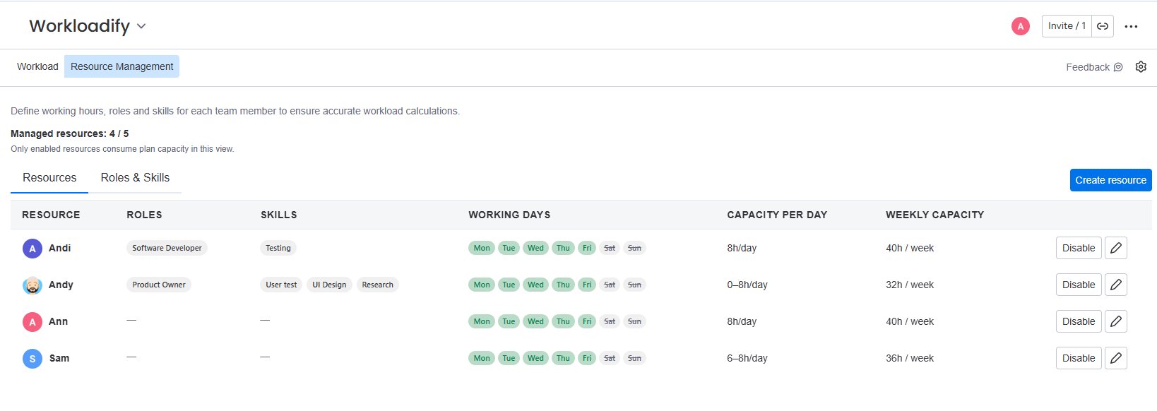This screenshot has width=1157, height=411.
Task: Expand the Workloadify title dropdown chevron
Action: [141, 26]
